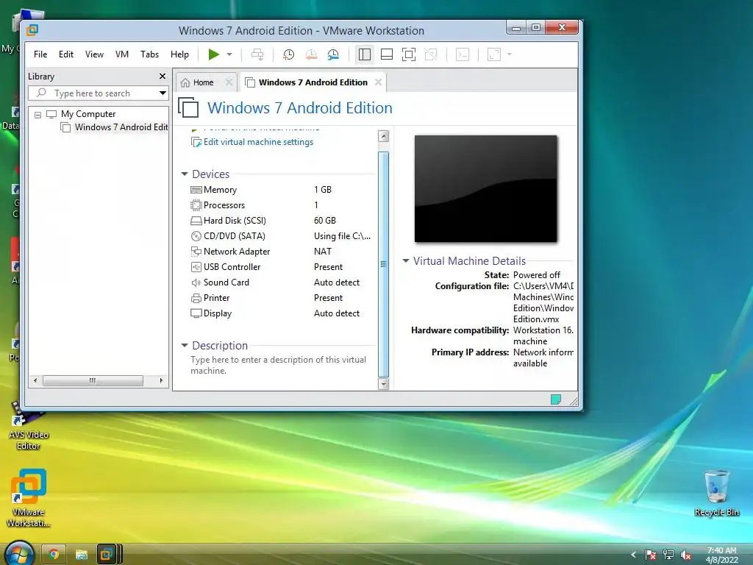Viewport: 753px width, 565px height.
Task: Click the CD/DVD (SATA) device entry
Action: tap(234, 236)
